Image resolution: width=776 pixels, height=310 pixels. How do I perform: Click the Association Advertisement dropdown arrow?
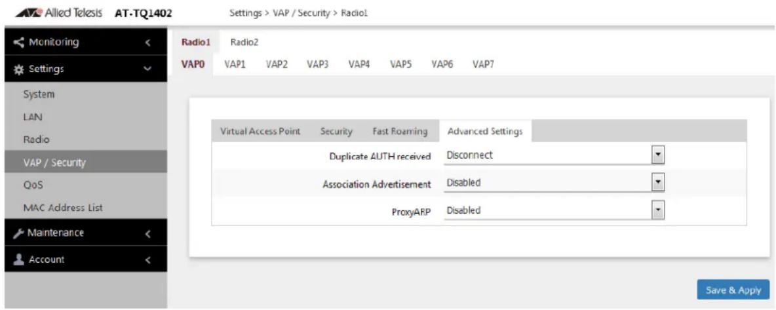tap(658, 184)
